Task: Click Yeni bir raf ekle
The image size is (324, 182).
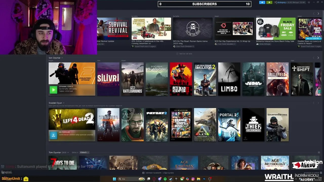Action: 184,54
